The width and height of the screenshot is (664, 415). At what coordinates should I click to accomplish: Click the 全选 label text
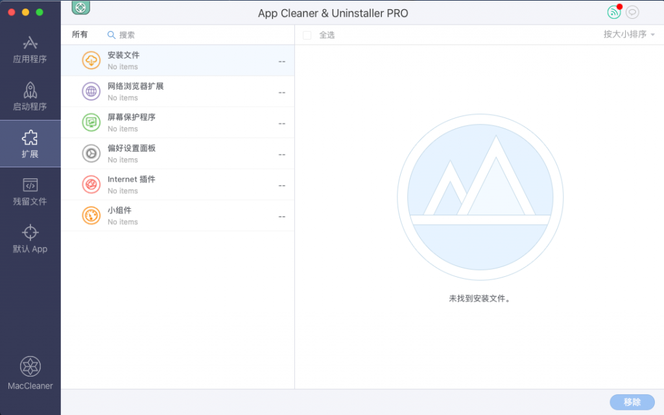[327, 35]
